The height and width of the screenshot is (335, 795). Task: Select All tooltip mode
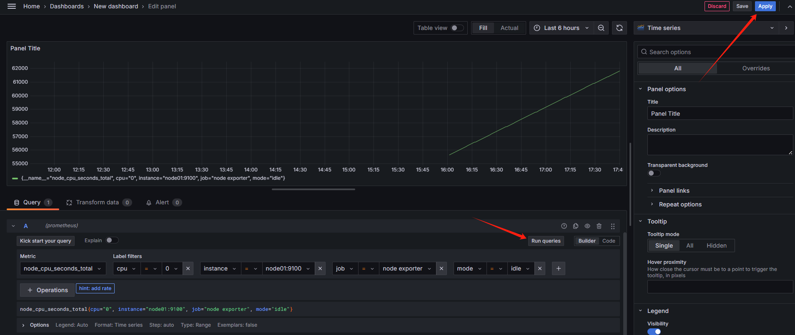[x=690, y=246]
